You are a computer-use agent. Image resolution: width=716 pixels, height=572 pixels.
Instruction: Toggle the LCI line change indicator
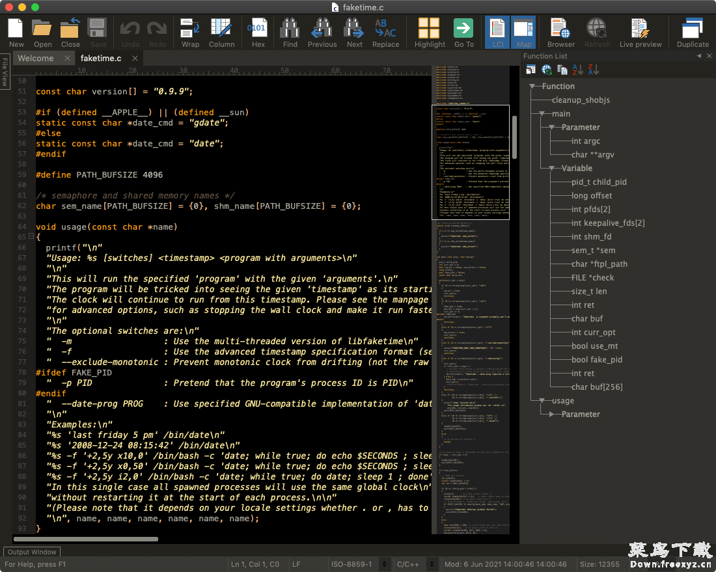click(497, 33)
